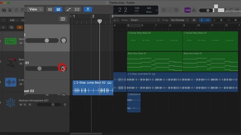The height and width of the screenshot is (135, 241).
Task: Mute the Abstract Atmosphere 007 track
Action: pos(21,105)
